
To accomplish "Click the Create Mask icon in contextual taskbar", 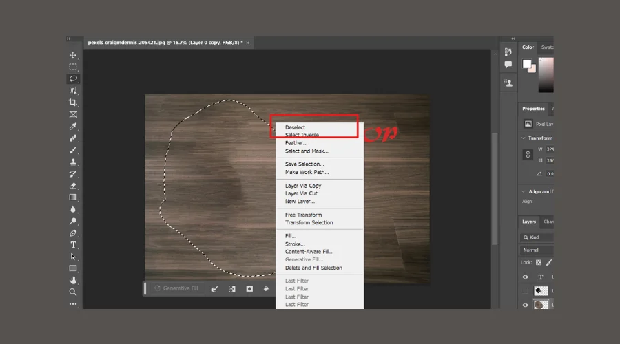I will pyautogui.click(x=249, y=289).
